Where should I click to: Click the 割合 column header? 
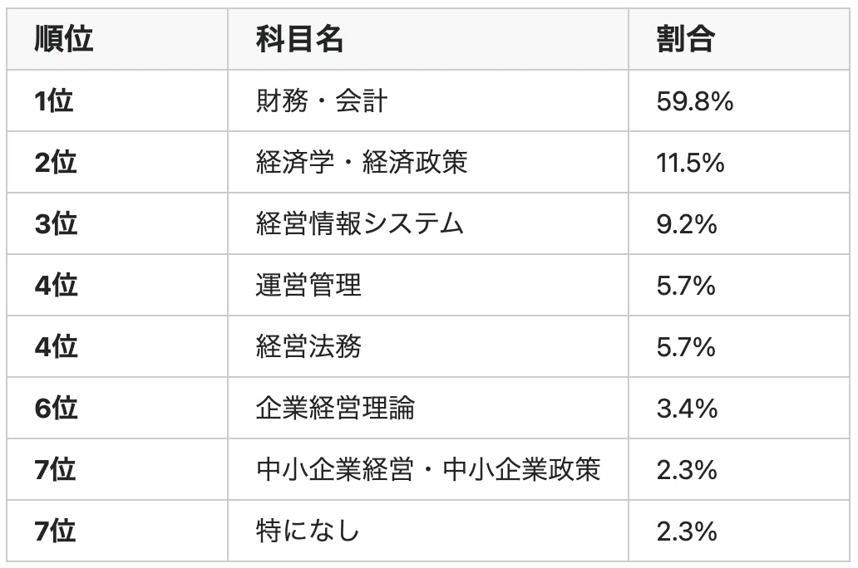click(x=739, y=39)
